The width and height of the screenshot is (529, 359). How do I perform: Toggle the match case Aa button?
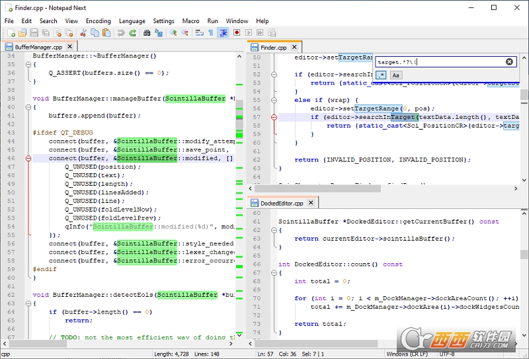coord(395,75)
